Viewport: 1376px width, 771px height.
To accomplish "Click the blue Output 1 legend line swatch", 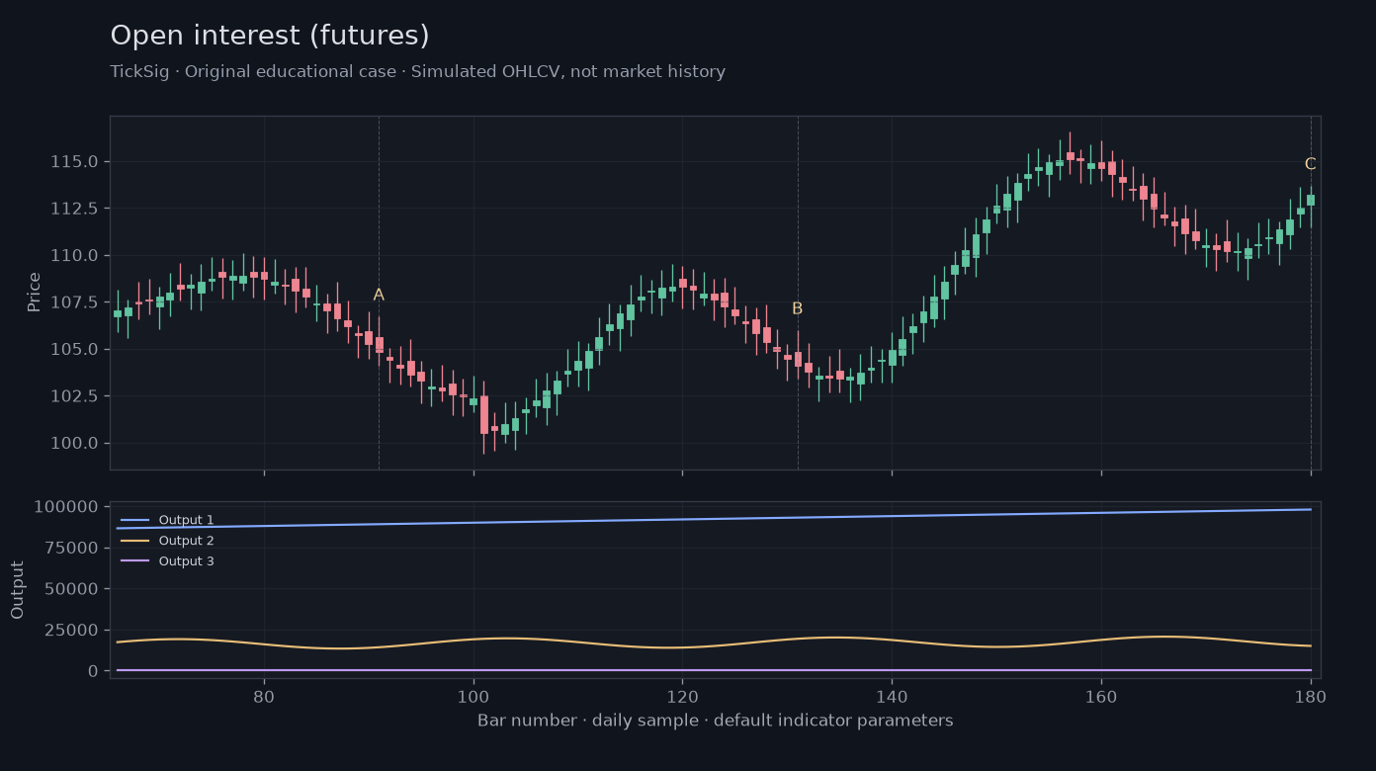I will pos(134,520).
